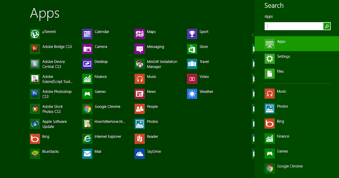
Task: Select Files search scope
Action: pyautogui.click(x=297, y=73)
